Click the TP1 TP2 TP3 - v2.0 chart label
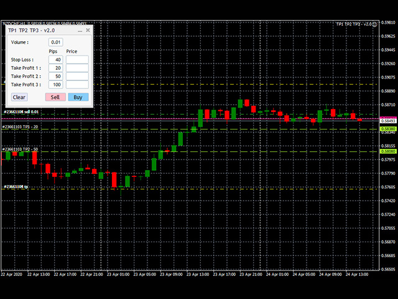This screenshot has height=299, width=398. click(354, 24)
